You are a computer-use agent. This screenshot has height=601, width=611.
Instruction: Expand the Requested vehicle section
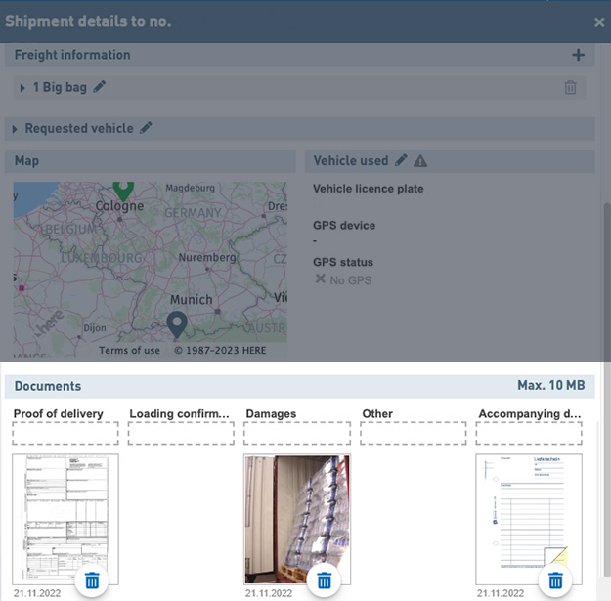pos(15,129)
